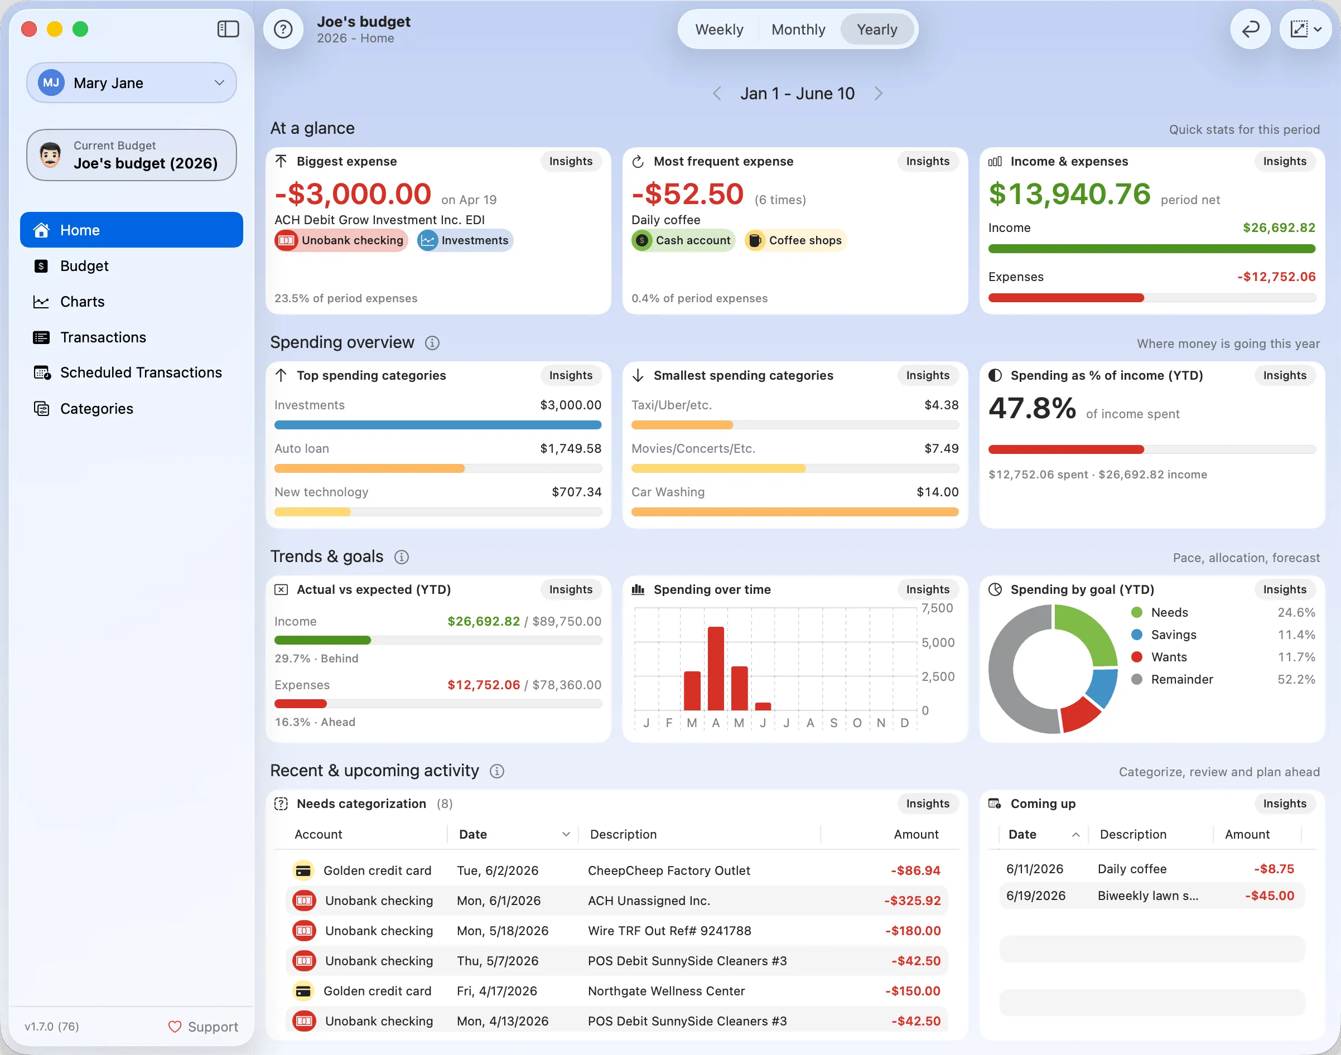Open Insights for Spending as % of income
The width and height of the screenshot is (1341, 1055).
(x=1285, y=375)
